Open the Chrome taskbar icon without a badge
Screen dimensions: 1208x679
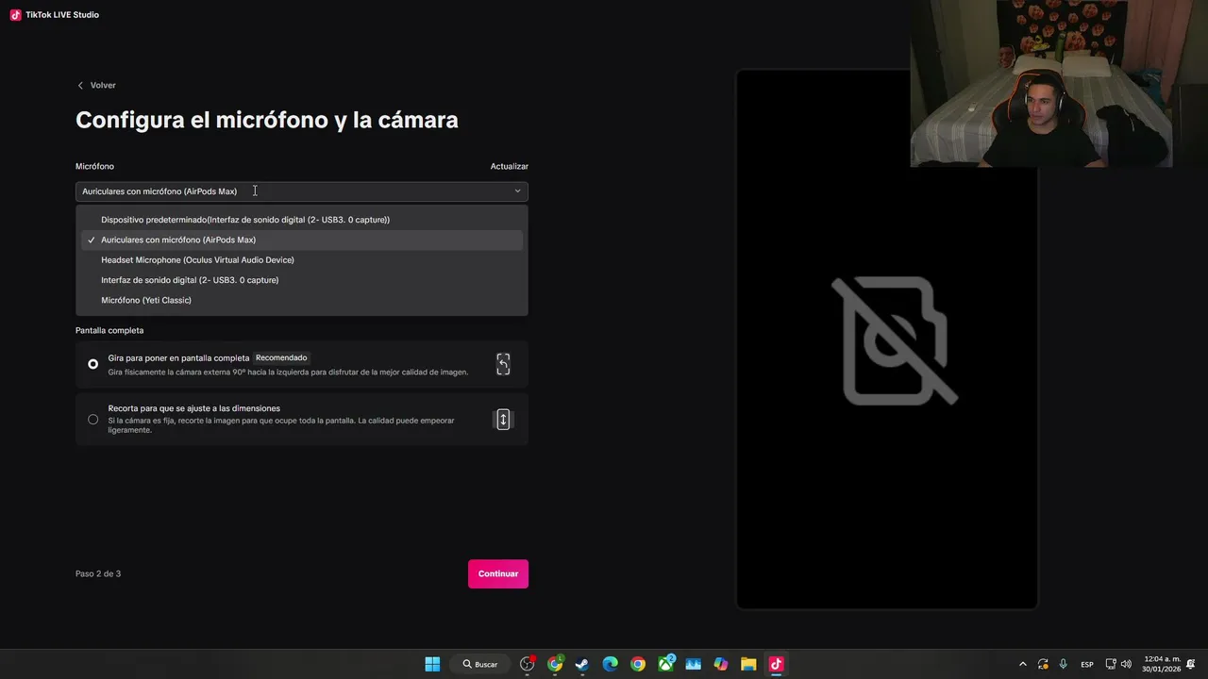point(638,664)
